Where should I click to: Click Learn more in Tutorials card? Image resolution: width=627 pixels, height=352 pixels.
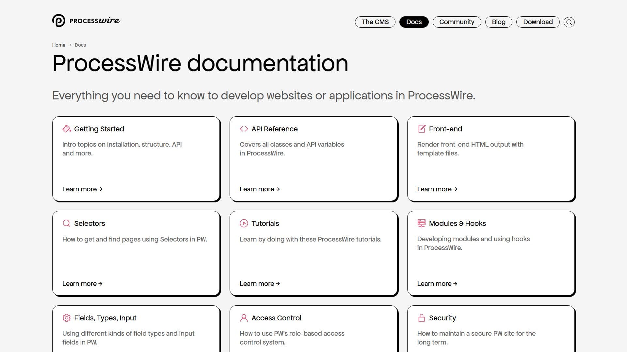(260, 284)
